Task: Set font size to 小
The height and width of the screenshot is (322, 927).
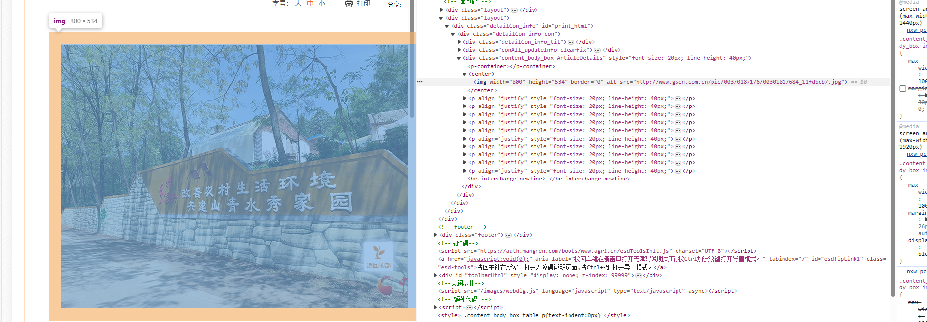Action: tap(322, 3)
